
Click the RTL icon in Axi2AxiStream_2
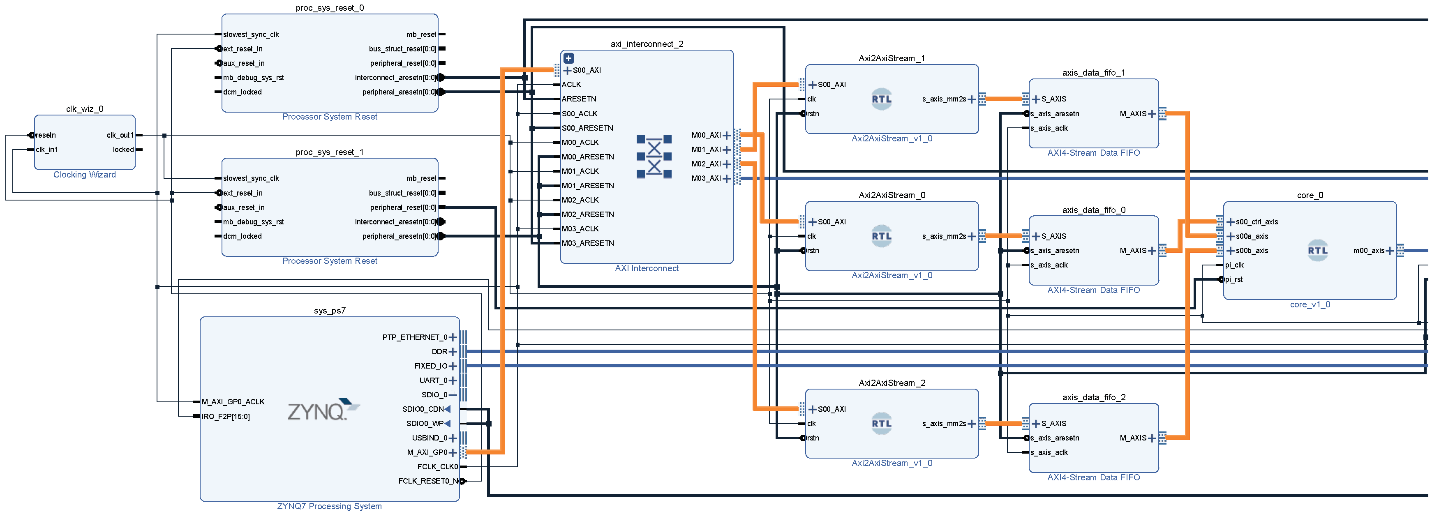881,424
